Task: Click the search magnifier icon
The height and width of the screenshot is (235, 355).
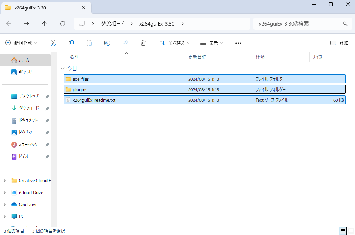Action: point(345,24)
